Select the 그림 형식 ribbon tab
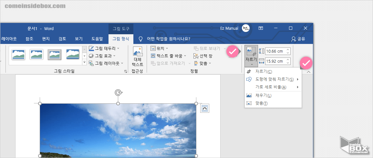The height and width of the screenshot is (158, 373). 120,39
